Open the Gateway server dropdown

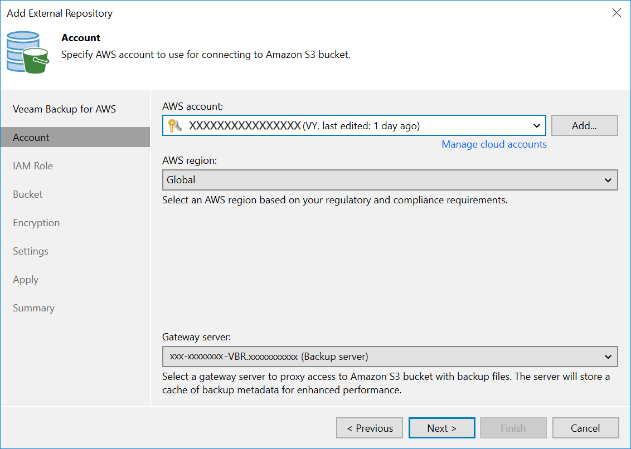(x=390, y=357)
